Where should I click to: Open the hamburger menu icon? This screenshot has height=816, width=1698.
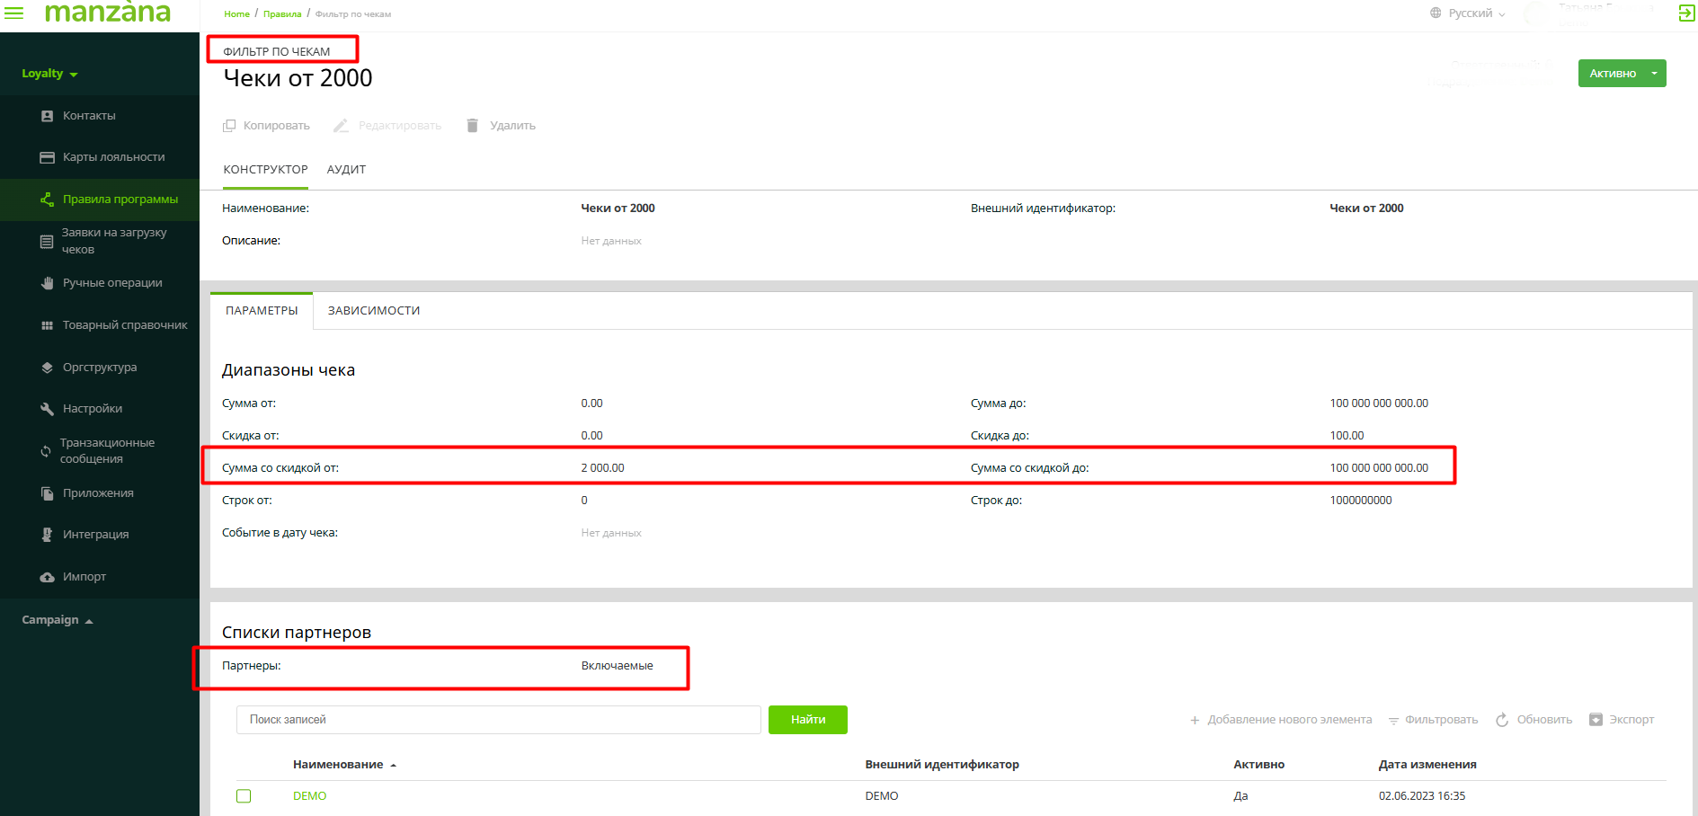pyautogui.click(x=14, y=13)
